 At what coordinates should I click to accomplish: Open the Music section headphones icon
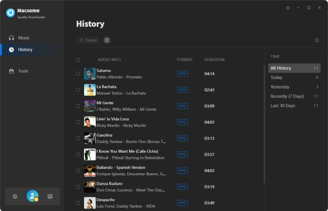pos(11,38)
